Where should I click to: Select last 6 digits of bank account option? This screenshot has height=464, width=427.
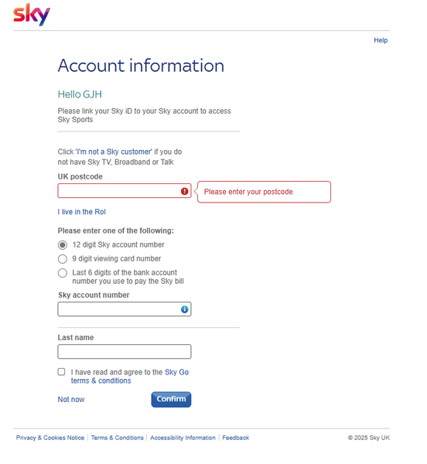pyautogui.click(x=63, y=273)
